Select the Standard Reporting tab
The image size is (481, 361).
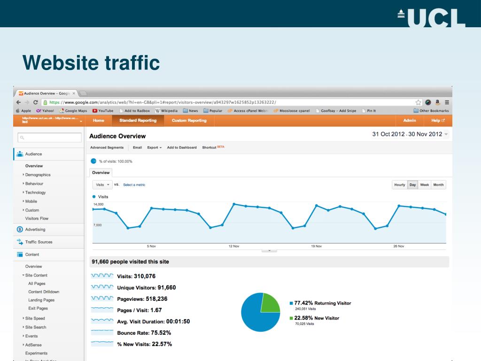(x=138, y=120)
